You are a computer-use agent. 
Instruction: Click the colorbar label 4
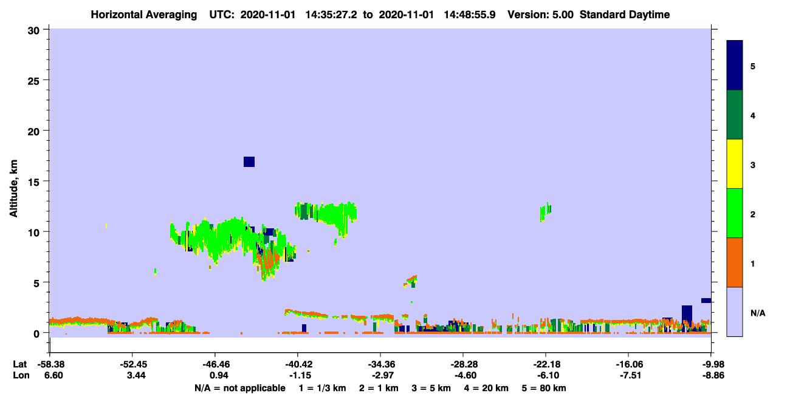click(753, 115)
